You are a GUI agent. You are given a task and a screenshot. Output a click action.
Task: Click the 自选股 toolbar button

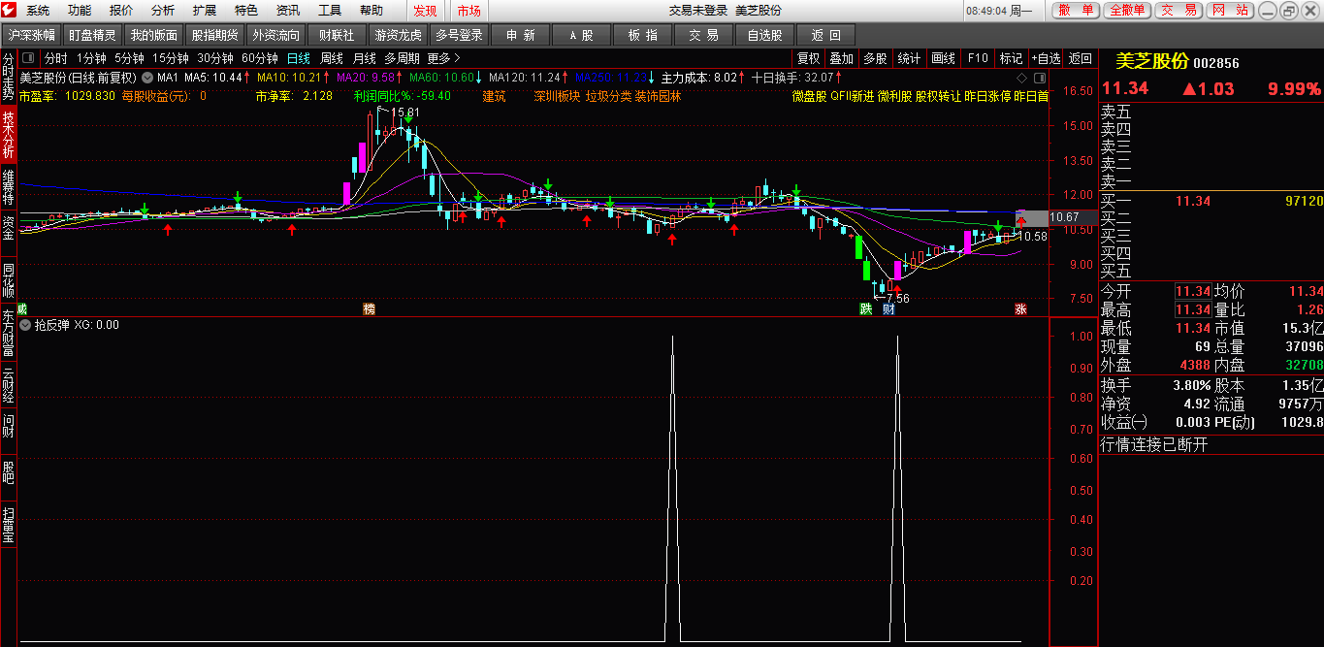pyautogui.click(x=764, y=35)
